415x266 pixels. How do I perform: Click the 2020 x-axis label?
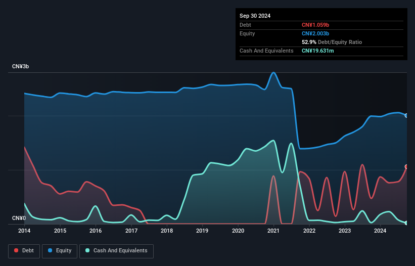[238, 231]
